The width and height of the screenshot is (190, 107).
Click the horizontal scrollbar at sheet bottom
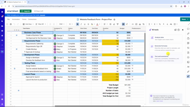98,106
